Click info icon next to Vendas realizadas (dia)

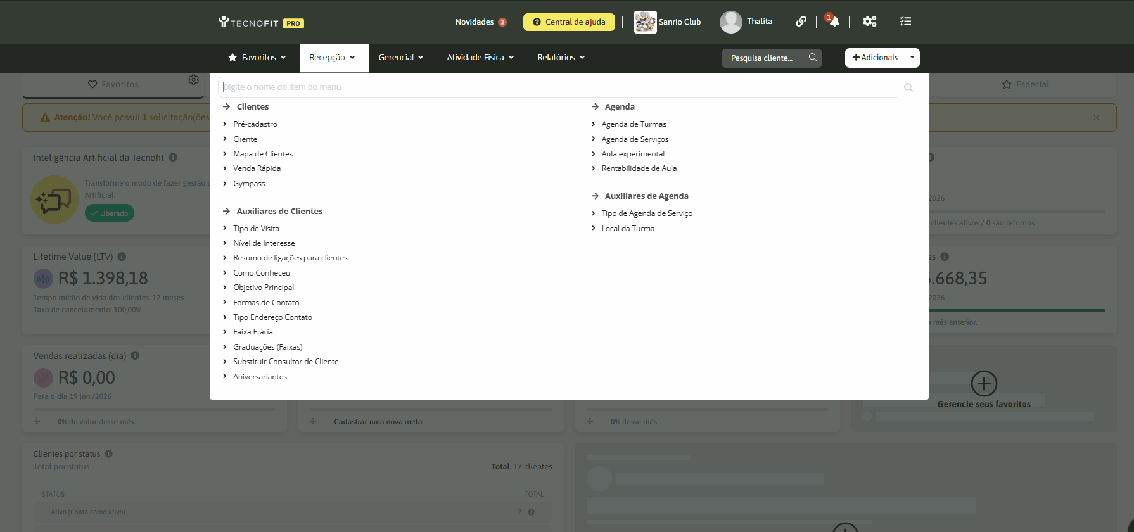click(x=135, y=355)
